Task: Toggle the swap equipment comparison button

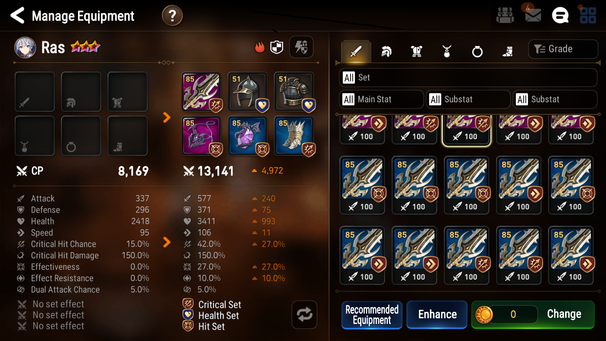Action: point(305,314)
